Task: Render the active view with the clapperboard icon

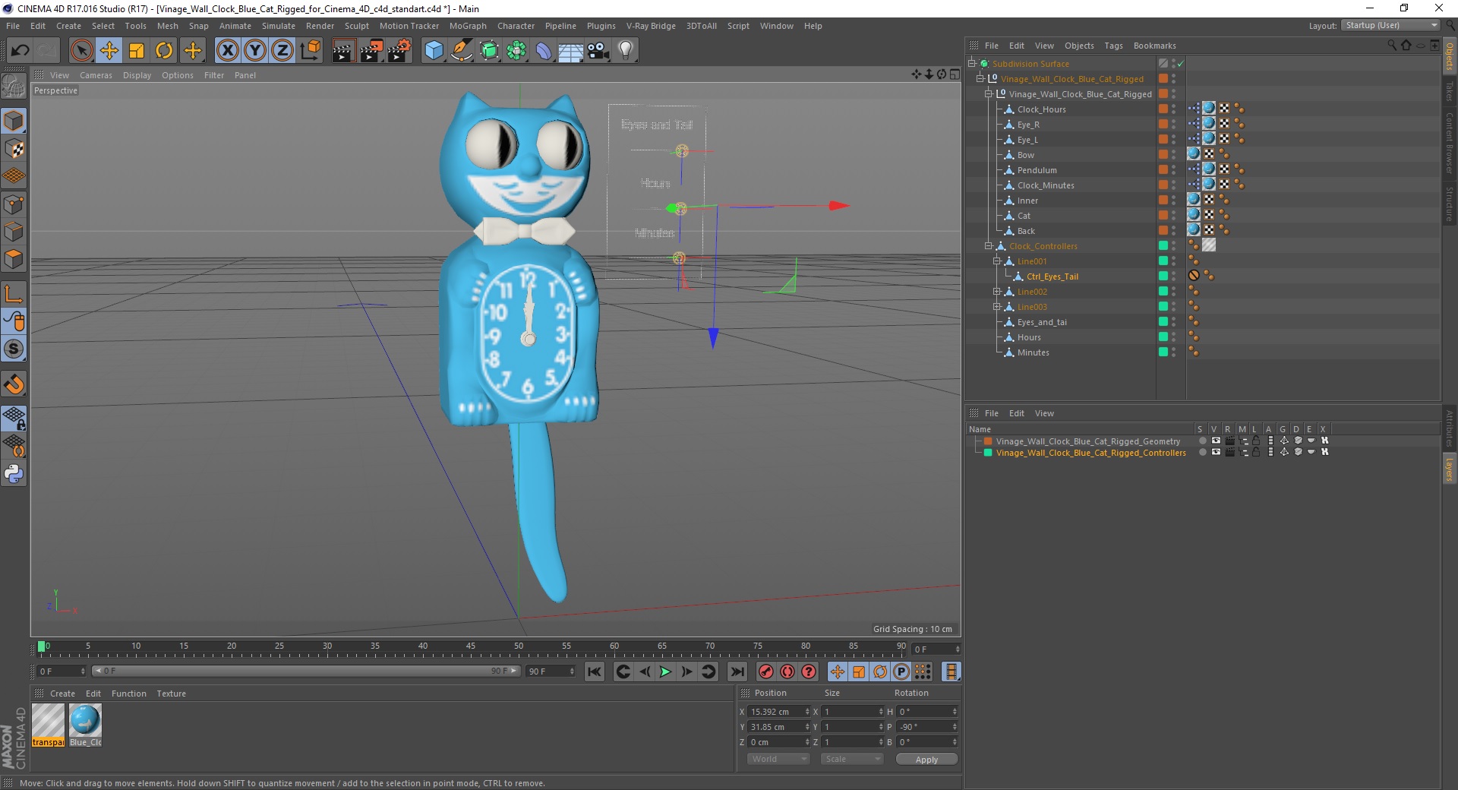Action: [343, 51]
